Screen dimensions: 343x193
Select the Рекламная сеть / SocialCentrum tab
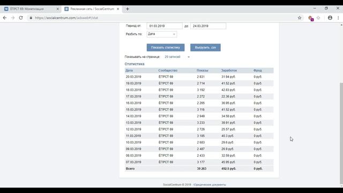tap(92, 9)
